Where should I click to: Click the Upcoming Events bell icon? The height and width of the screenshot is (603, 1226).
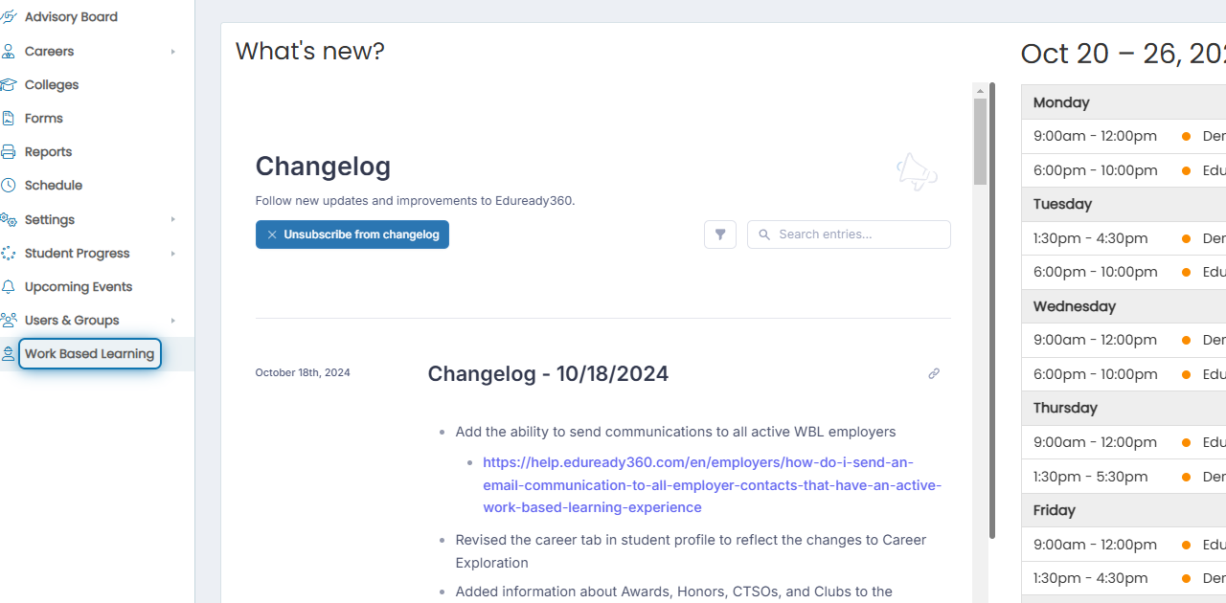tap(8, 287)
